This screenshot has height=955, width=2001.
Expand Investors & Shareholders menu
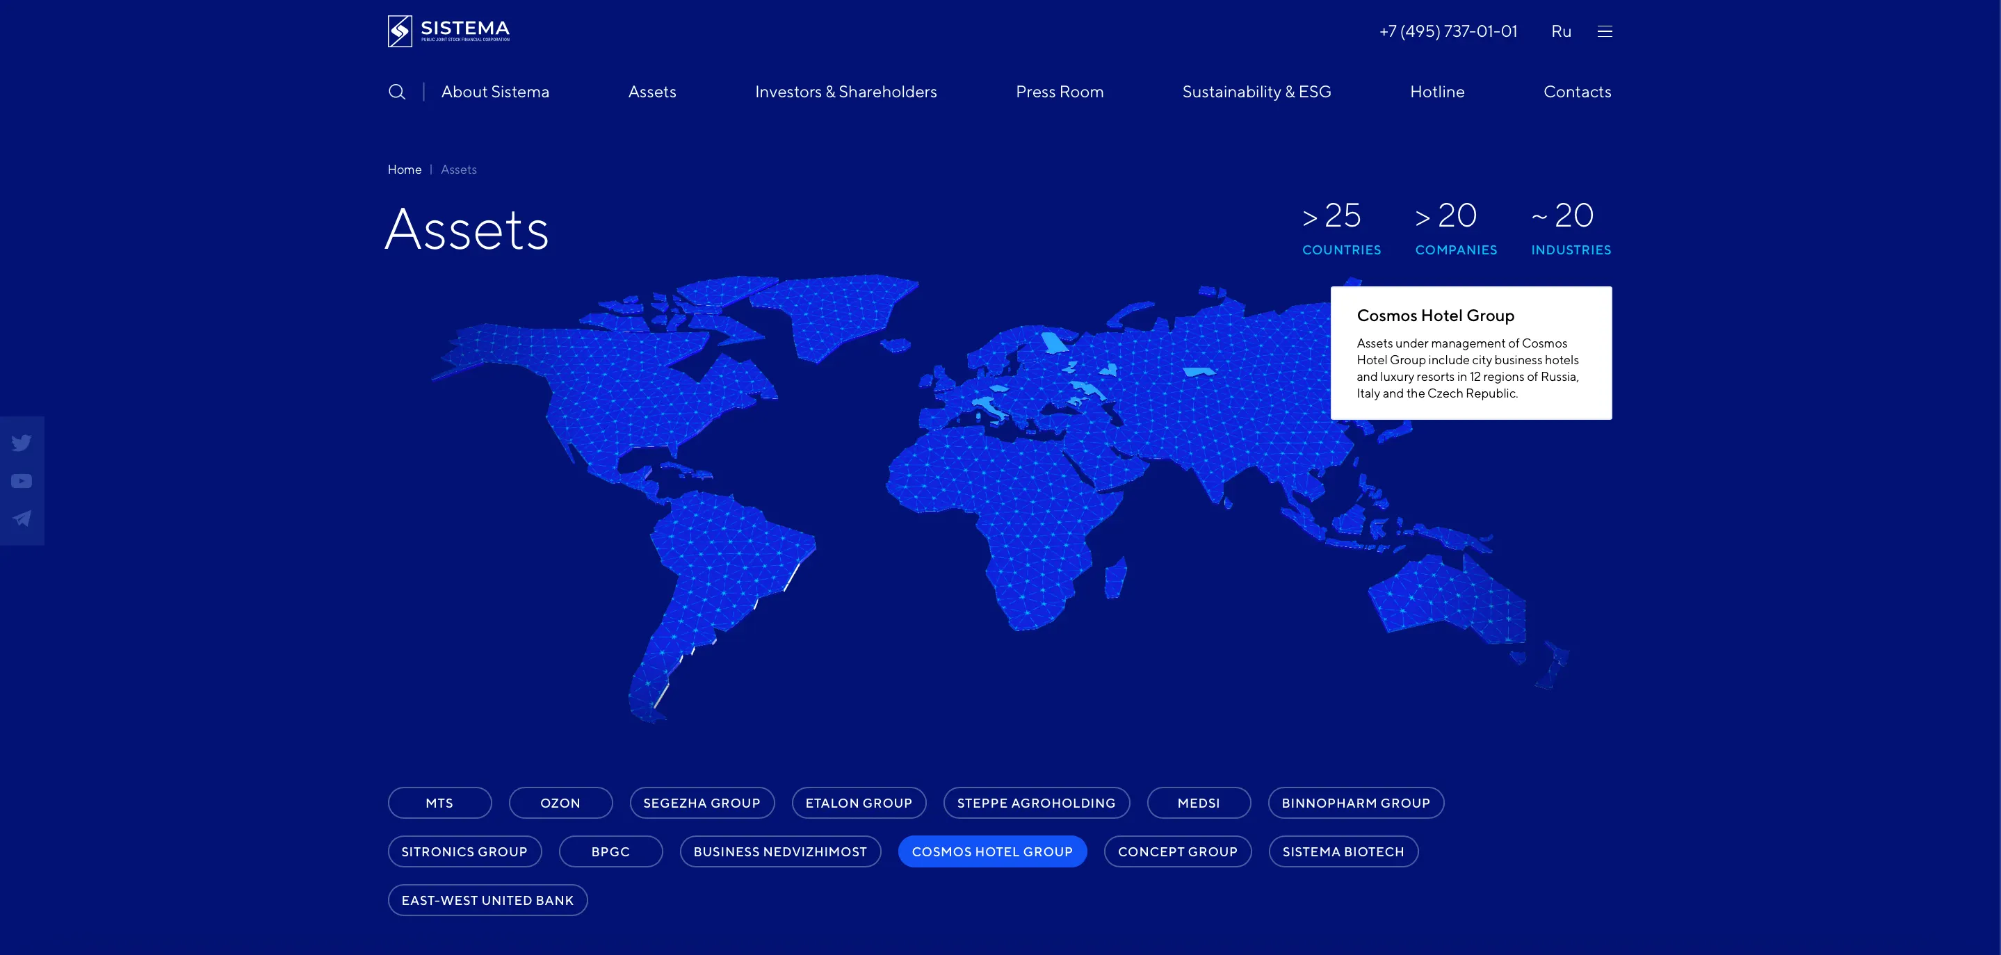pyautogui.click(x=845, y=92)
